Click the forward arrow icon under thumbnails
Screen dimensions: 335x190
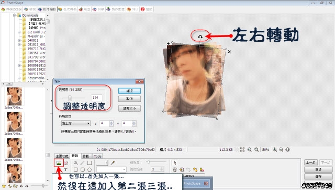pos(27,186)
